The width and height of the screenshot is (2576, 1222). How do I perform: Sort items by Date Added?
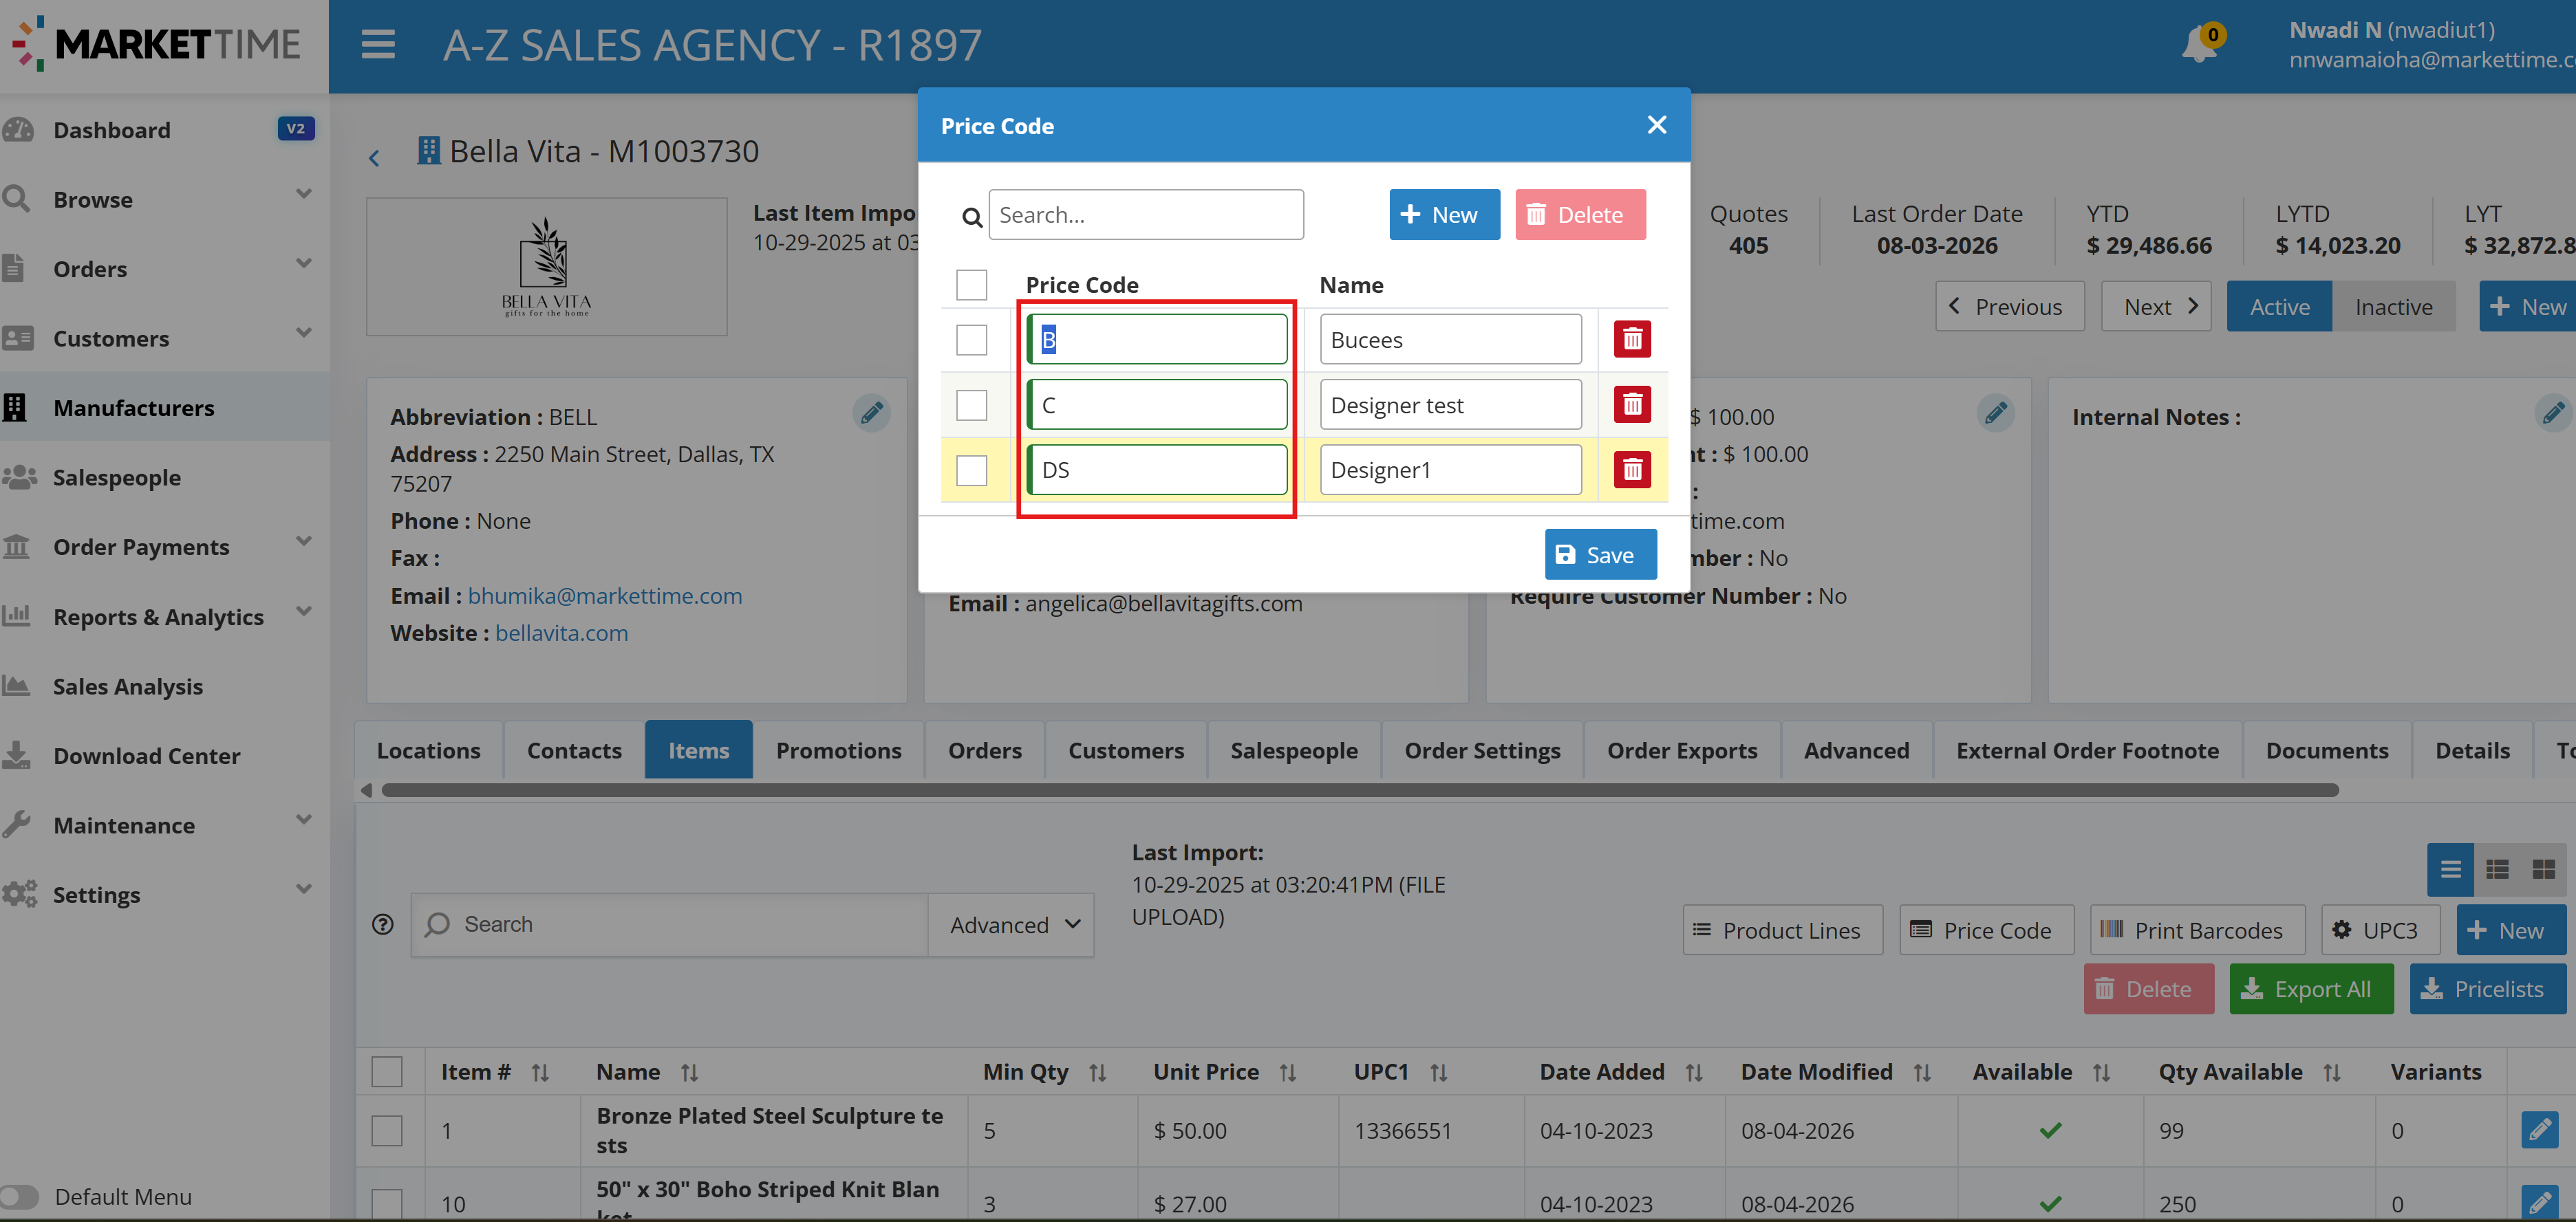tap(1693, 1072)
